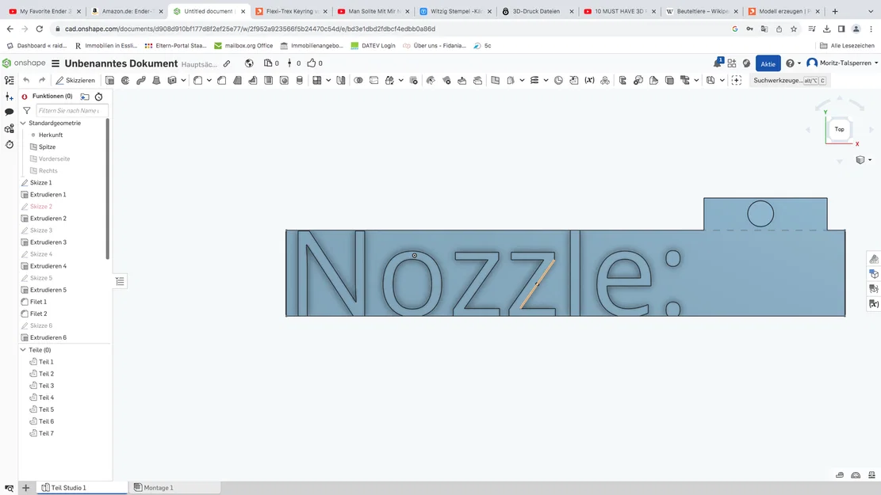
Task: Select Teil 4 in parts list
Action: [46, 398]
